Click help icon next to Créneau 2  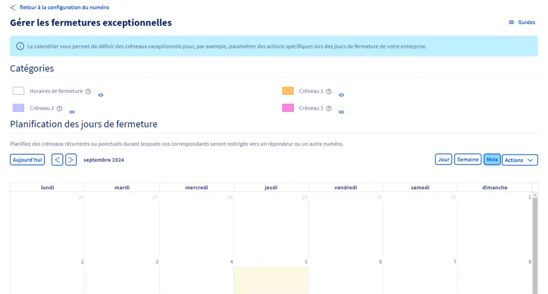point(59,109)
